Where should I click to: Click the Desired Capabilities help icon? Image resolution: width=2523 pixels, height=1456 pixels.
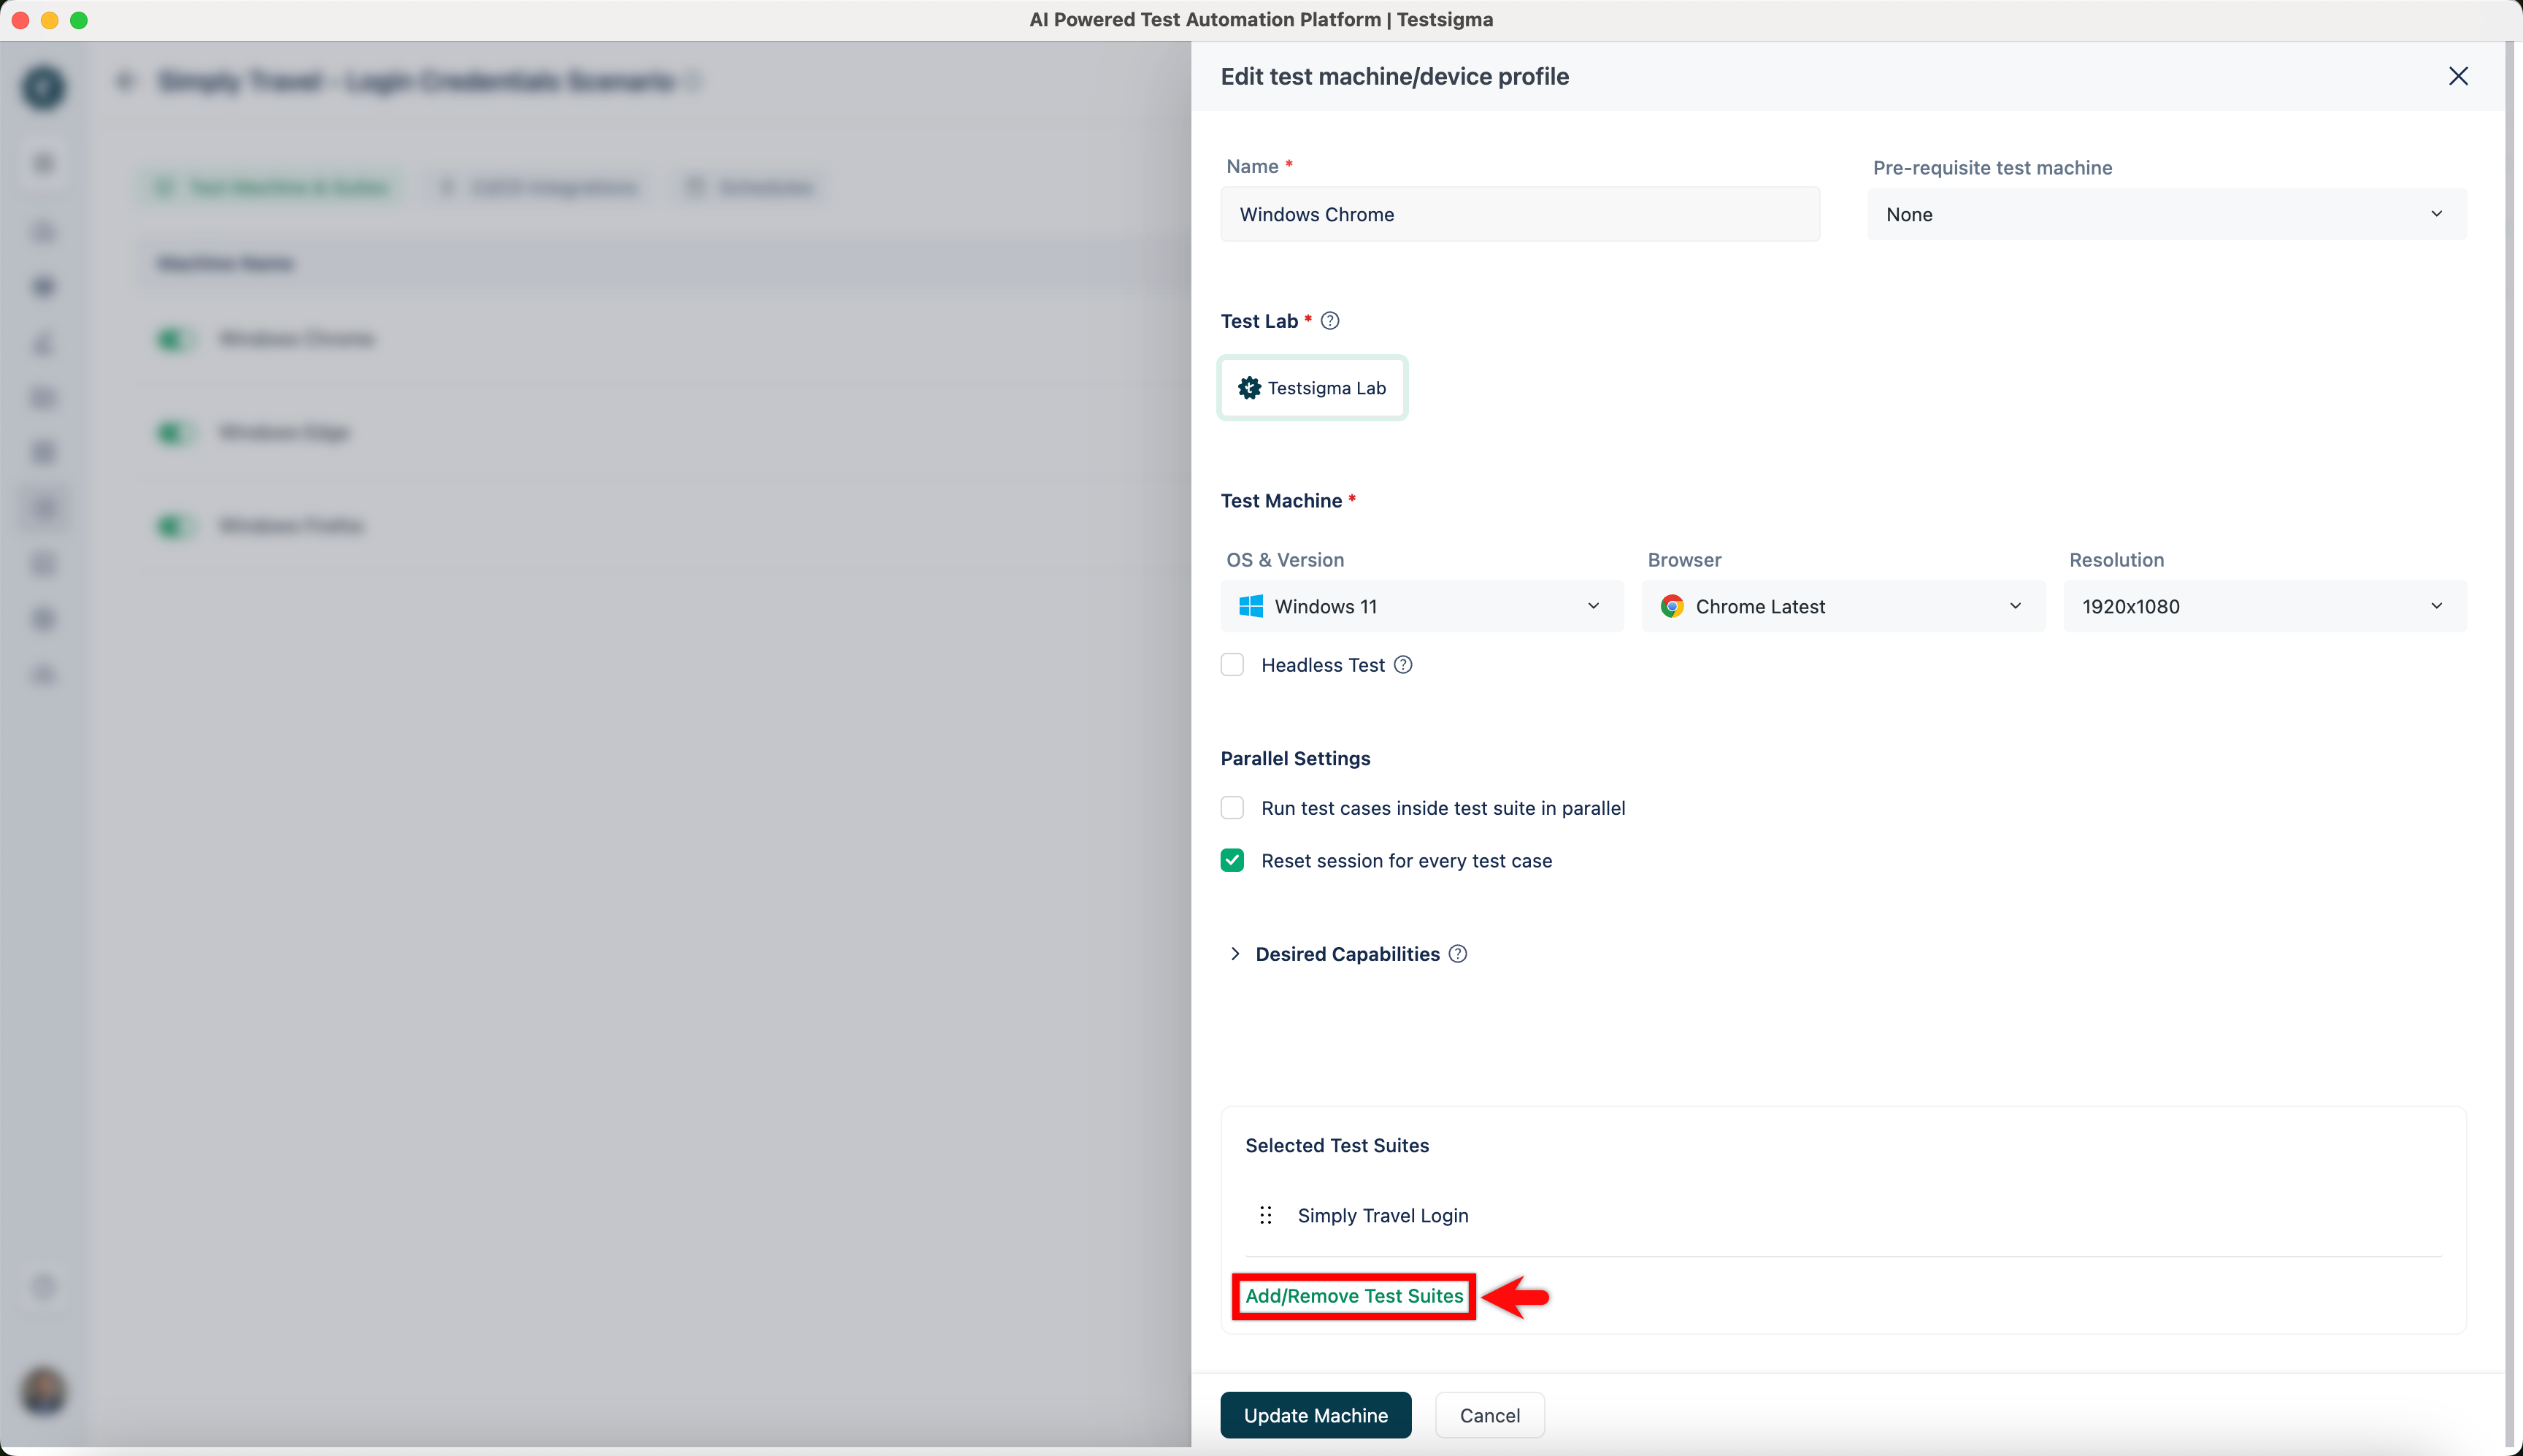(1459, 954)
